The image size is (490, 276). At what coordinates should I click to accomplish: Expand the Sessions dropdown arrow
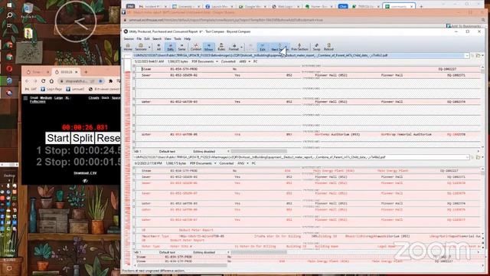[149, 48]
